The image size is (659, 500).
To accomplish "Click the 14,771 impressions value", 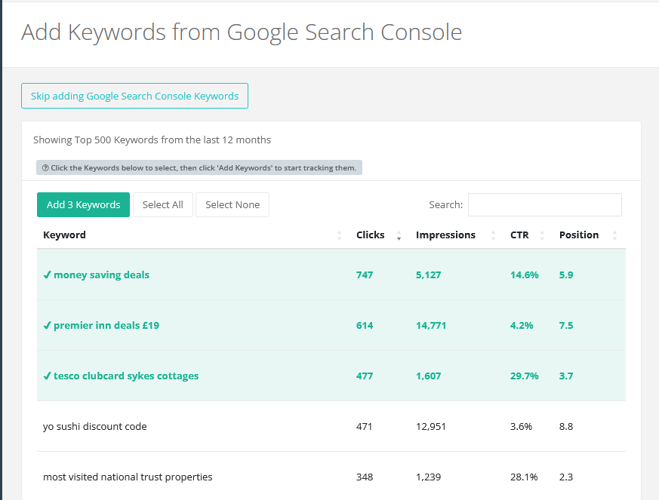I will (431, 325).
